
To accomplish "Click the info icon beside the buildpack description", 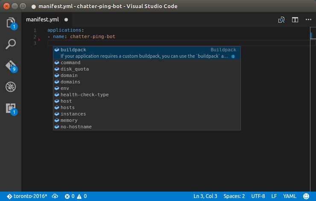I will (233, 56).
